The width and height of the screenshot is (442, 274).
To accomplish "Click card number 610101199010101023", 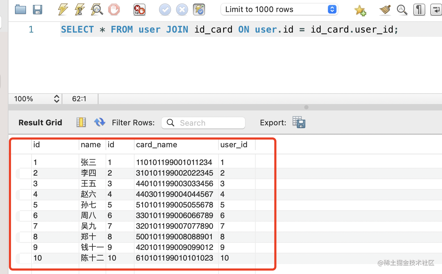I will coord(175,258).
